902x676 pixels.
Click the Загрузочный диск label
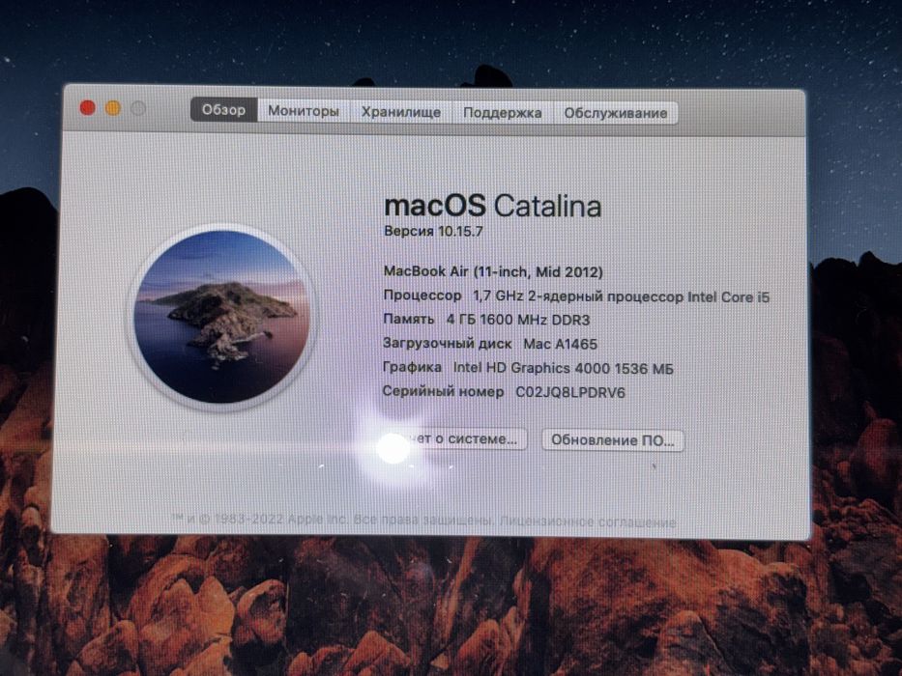point(447,343)
